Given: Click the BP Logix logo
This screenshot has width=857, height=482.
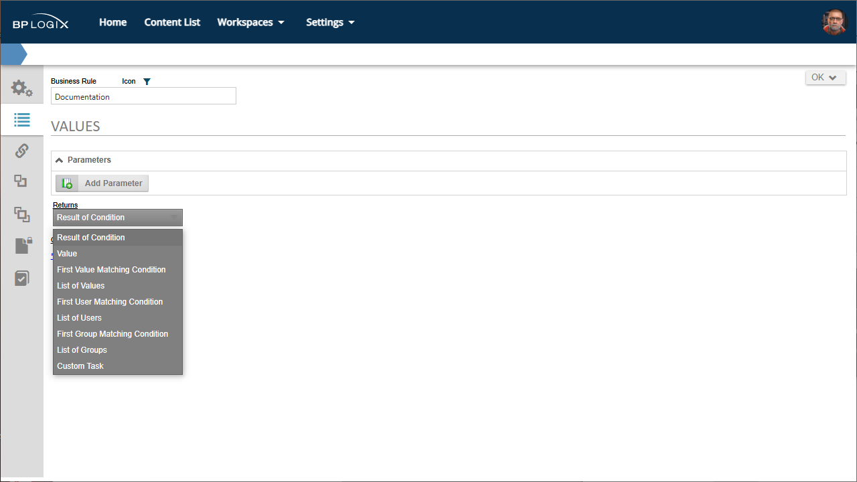Looking at the screenshot, I should coord(40,23).
